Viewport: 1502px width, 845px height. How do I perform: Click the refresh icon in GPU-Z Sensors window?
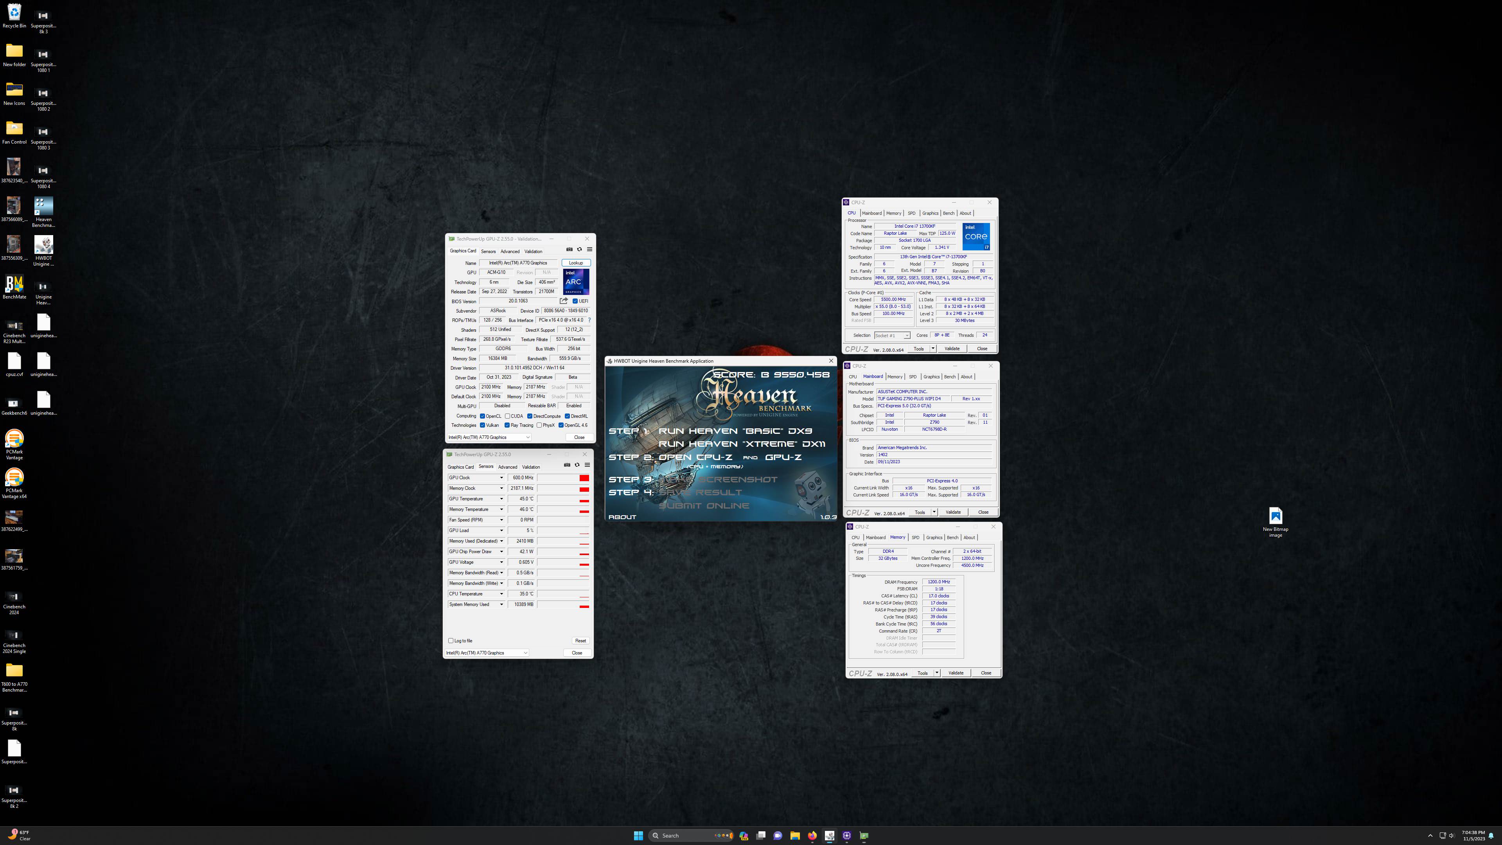pyautogui.click(x=577, y=465)
